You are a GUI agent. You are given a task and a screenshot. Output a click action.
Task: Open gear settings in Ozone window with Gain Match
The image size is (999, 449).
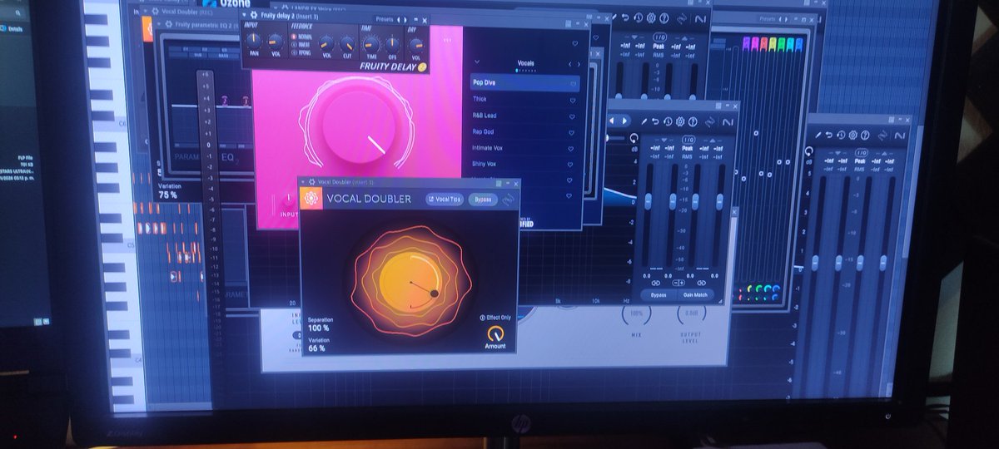680,121
